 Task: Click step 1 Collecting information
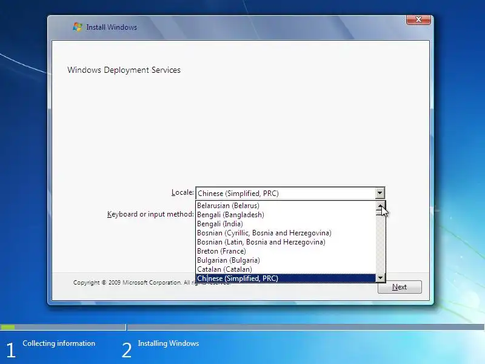coord(59,343)
